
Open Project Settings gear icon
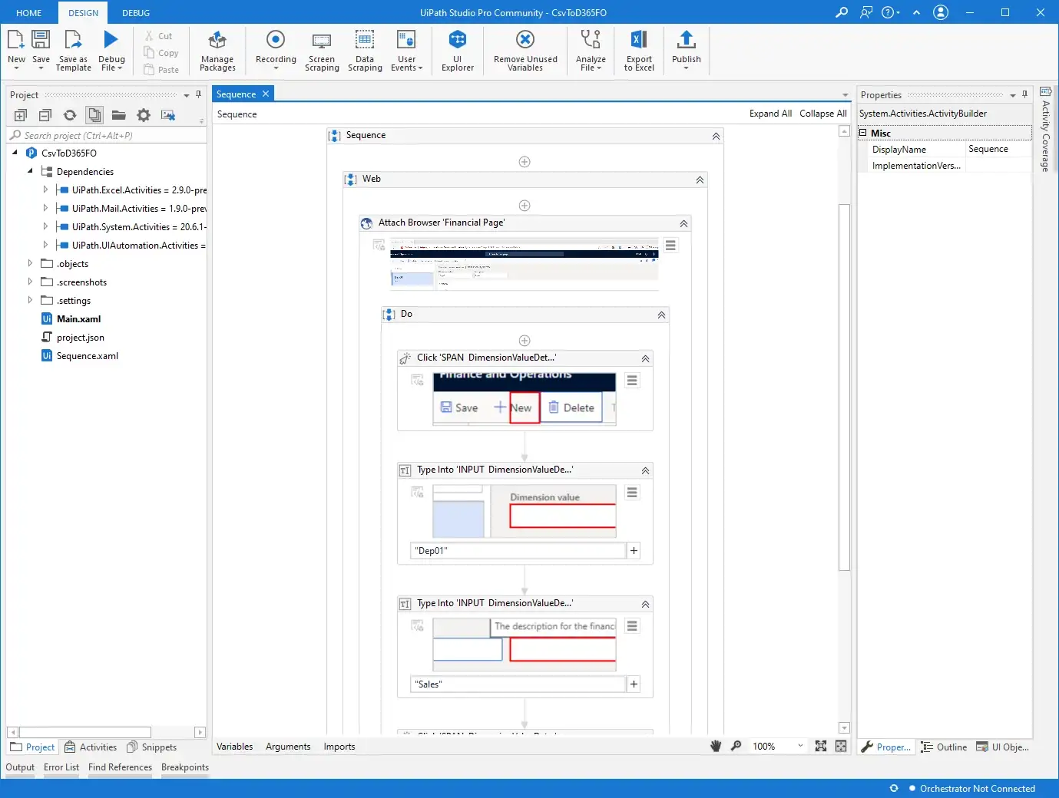point(144,115)
